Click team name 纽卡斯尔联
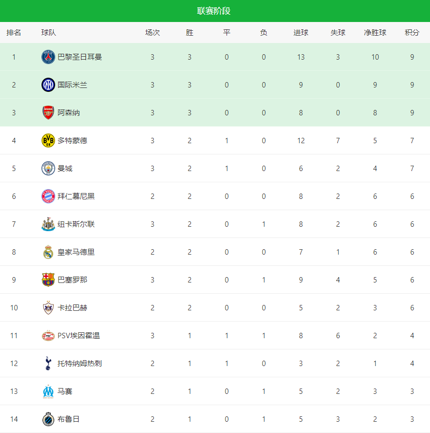The width and height of the screenshot is (430, 433). click(x=76, y=224)
